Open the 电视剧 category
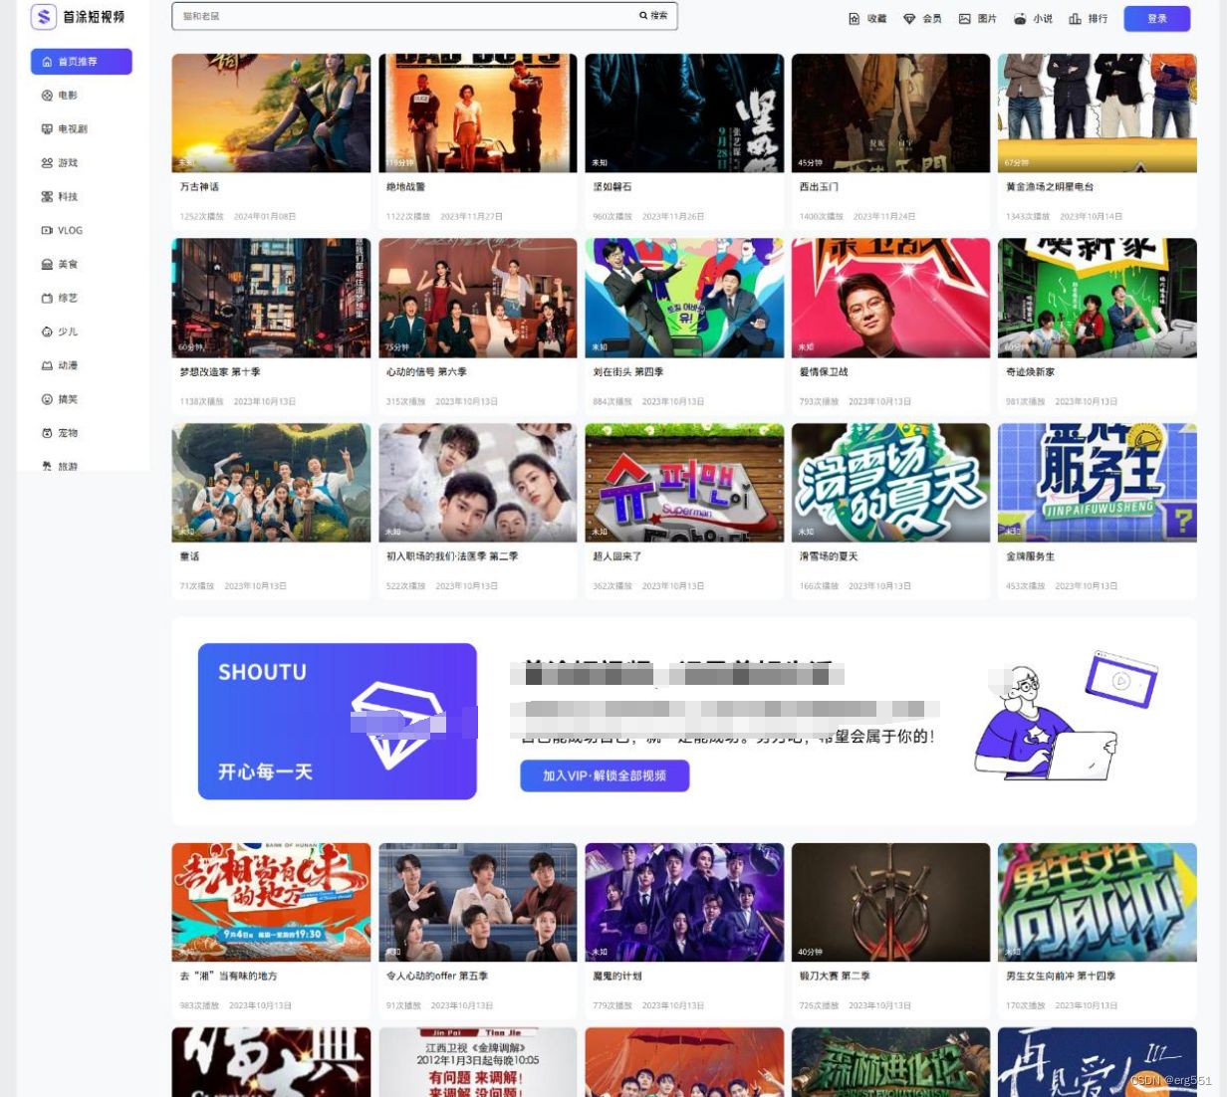Image resolution: width=1227 pixels, height=1097 pixels. click(x=72, y=129)
